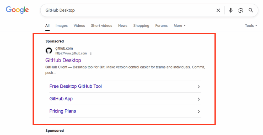263x135 pixels.
Task: Click the GitHub octocat favicon
Action: [x=49, y=51]
